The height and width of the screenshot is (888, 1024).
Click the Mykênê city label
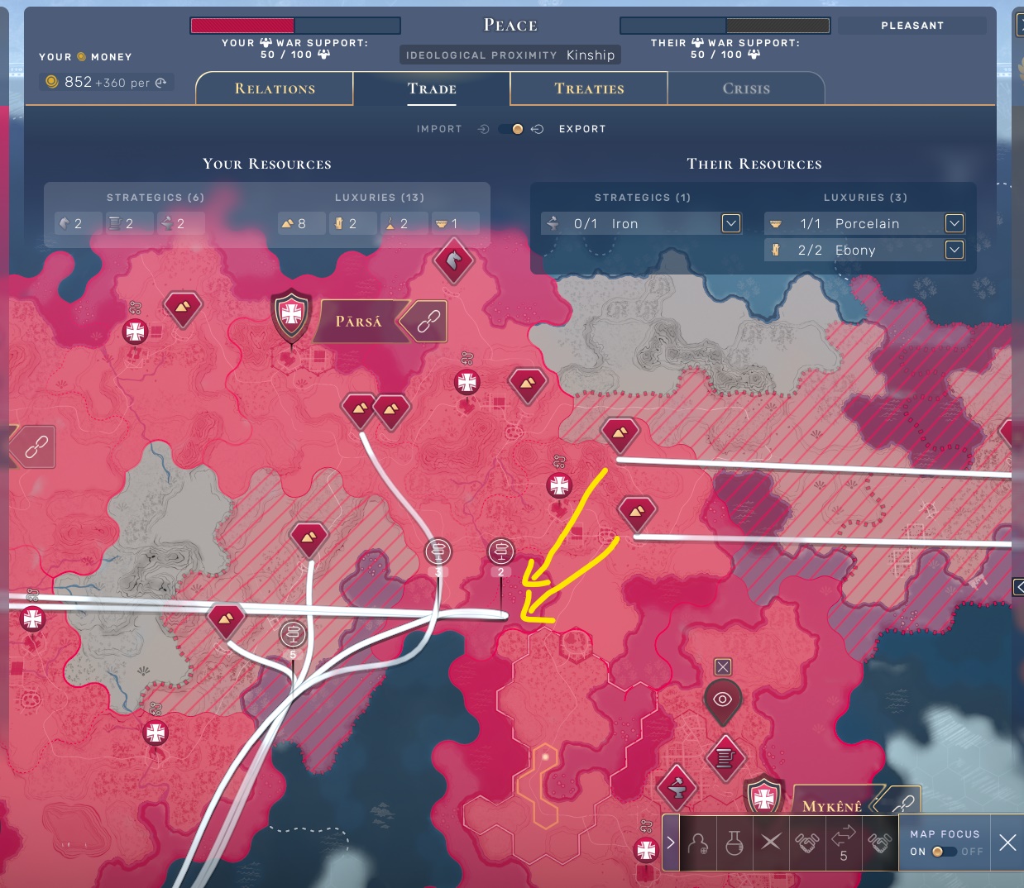(x=831, y=806)
